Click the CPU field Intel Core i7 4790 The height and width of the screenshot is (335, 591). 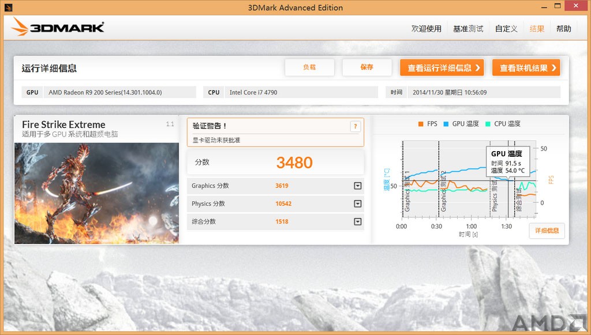301,92
